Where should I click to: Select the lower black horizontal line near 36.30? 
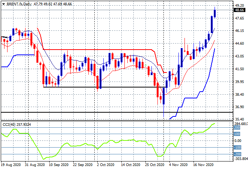pyautogui.click(x=117, y=112)
